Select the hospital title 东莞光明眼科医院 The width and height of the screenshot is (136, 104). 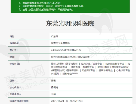pyautogui.click(x=70, y=23)
